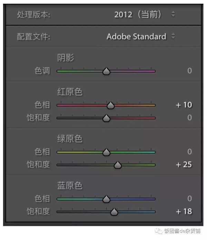Screen dimensions: 207x240
Task: Click the 绿原色 饱和度 slider handle
Action: [118, 165]
